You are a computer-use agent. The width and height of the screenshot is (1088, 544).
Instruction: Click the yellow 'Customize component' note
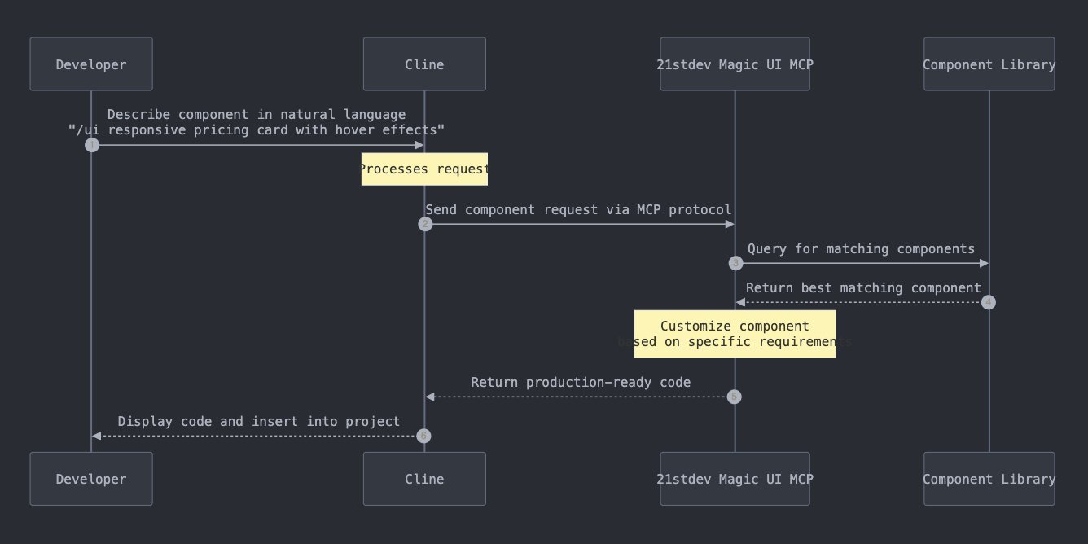pos(735,334)
